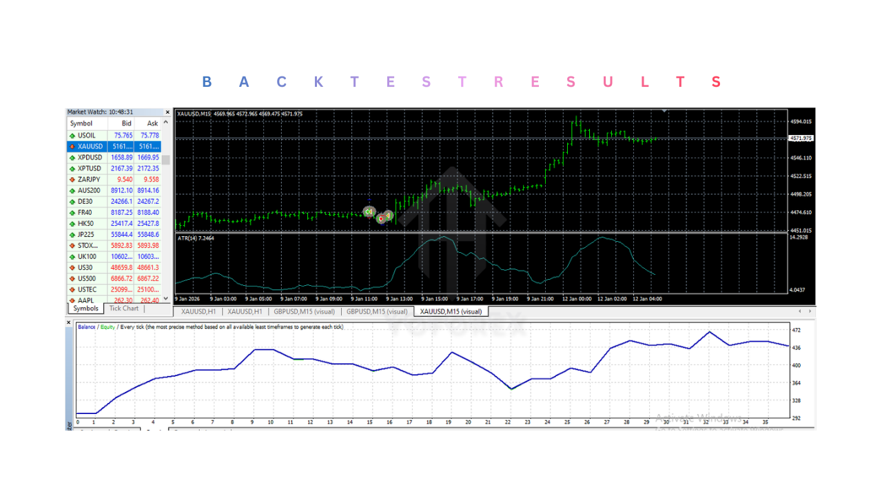Viewport: 882px width, 496px height.
Task: Click the green trend icon next to JP225
Action: pos(72,234)
